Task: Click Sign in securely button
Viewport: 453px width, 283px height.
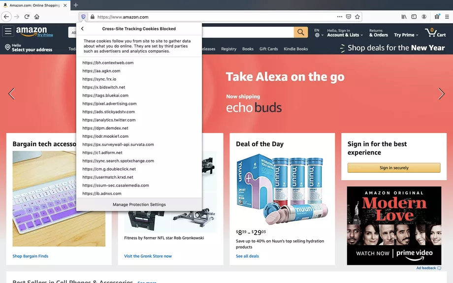Action: [x=394, y=168]
